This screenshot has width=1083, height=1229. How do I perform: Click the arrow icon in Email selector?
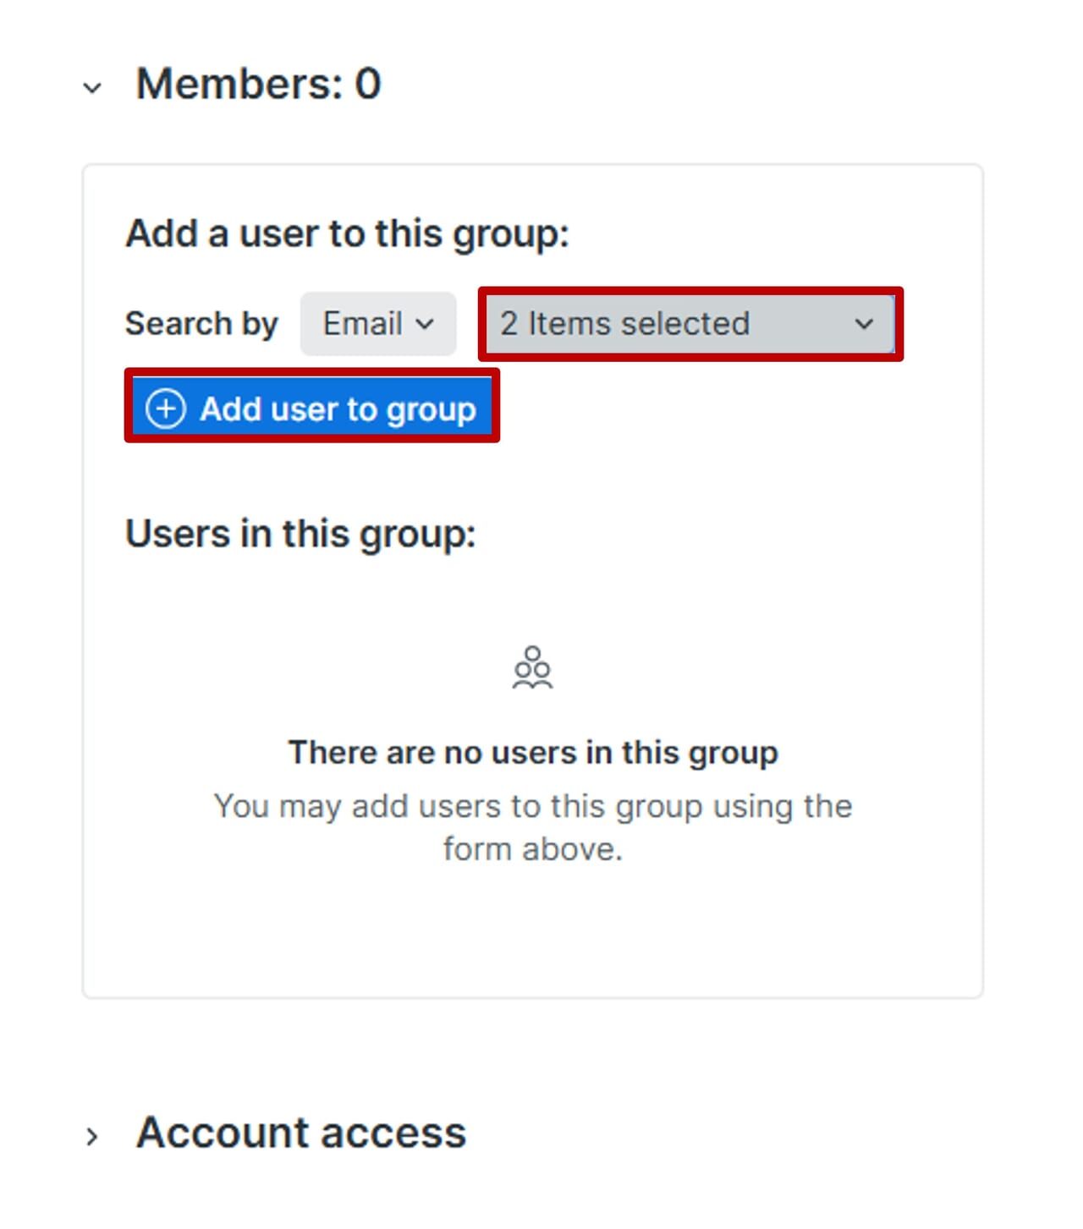[x=426, y=324]
